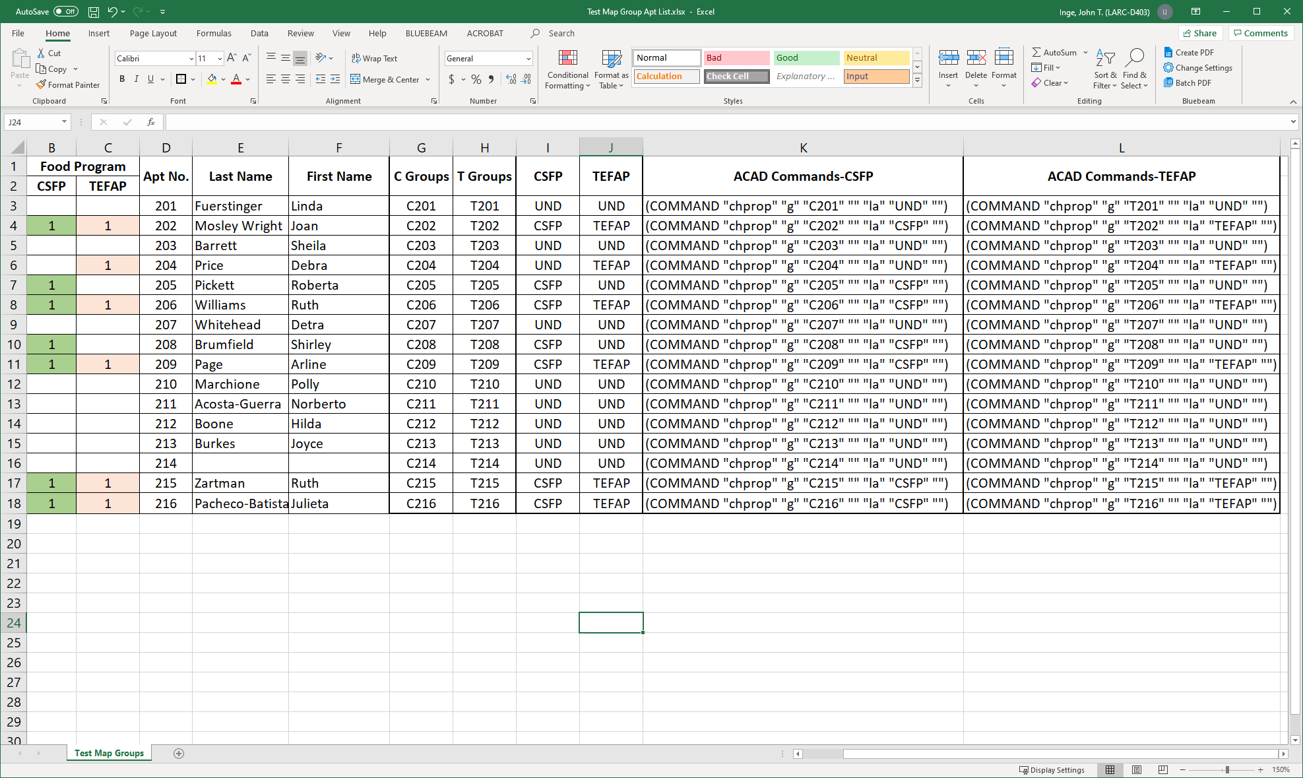Screen dimensions: 1303x778
Task: Insert a comma style number format
Action: (x=490, y=79)
